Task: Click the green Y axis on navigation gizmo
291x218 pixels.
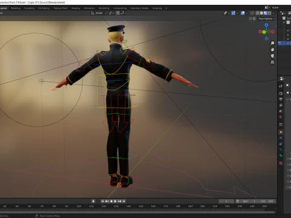Action: pyautogui.click(x=264, y=32)
